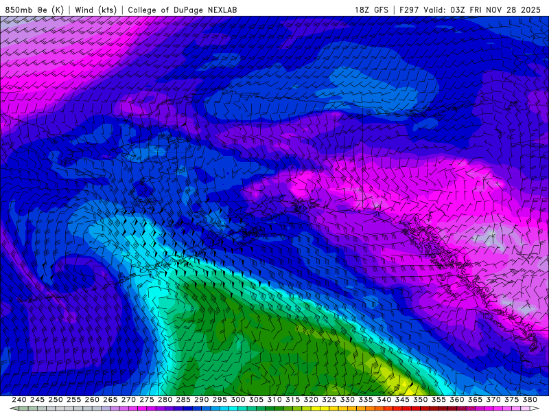Click the 280 value on the color scale

click(x=165, y=400)
